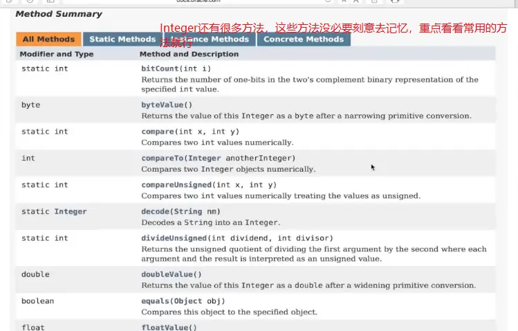Click the compare(int x, int y) method link
Screen dimensions: 518x331
point(158,132)
